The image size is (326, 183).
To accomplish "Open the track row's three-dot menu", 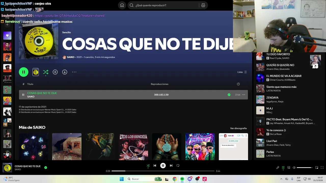I will coord(243,95).
